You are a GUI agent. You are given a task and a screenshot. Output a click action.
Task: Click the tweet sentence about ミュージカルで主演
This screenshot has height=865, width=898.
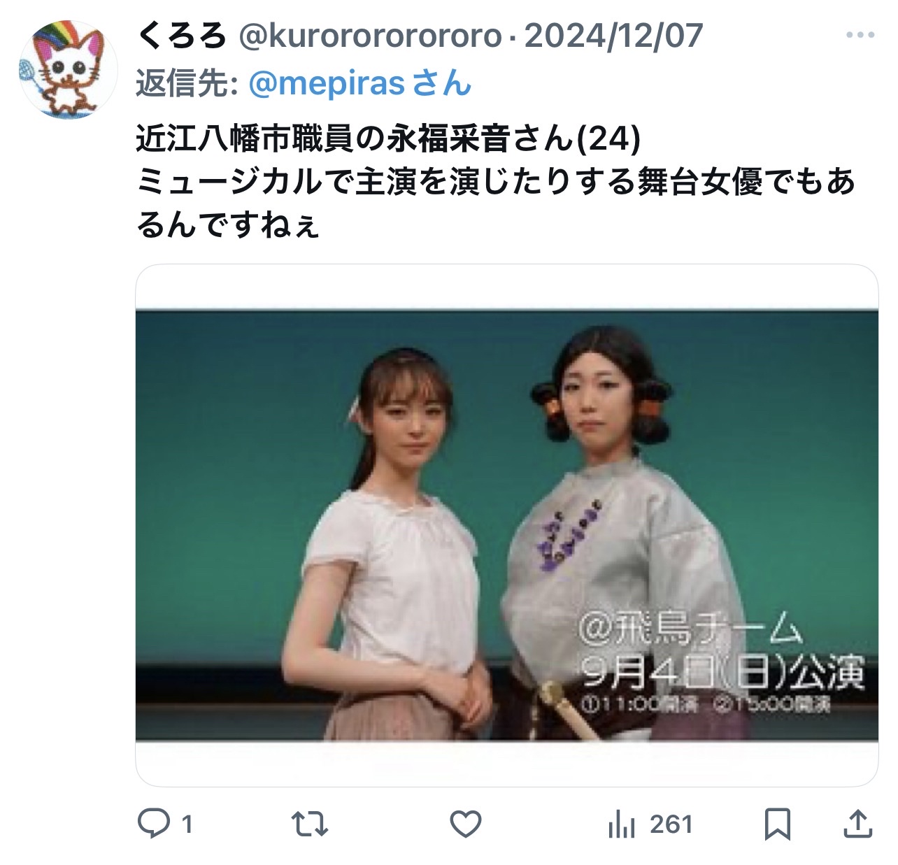pos(495,203)
